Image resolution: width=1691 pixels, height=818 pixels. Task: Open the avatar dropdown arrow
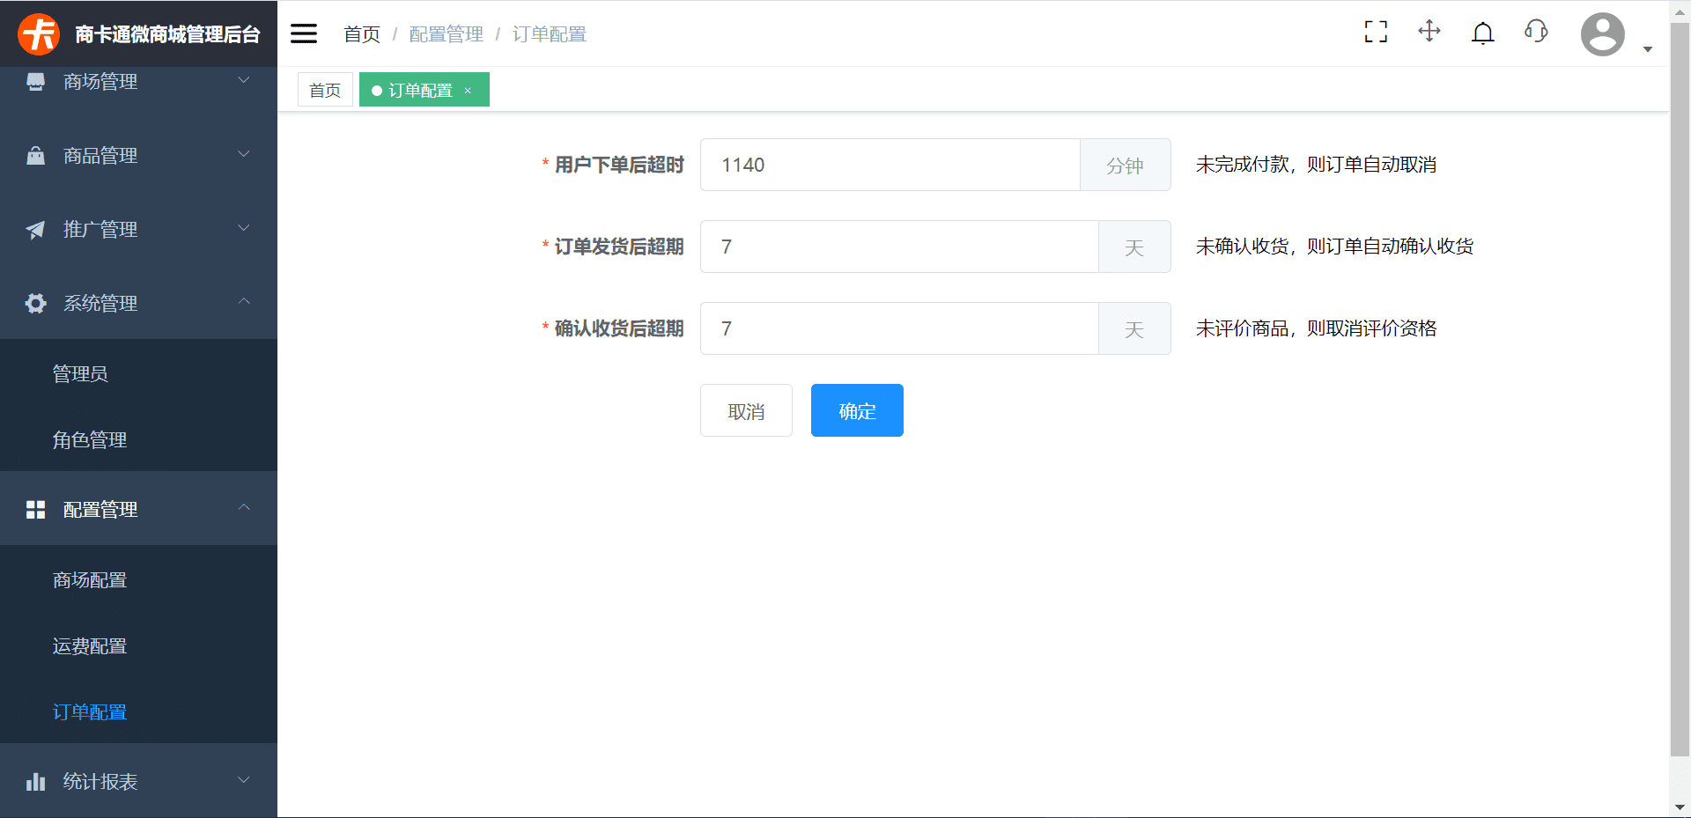pos(1648,50)
